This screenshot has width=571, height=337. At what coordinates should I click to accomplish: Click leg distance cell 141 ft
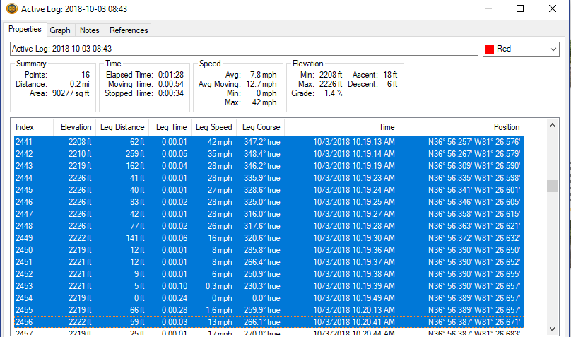[x=135, y=238]
